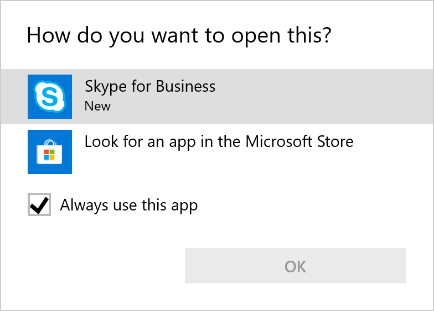Click the "New" label under Skype for Business
The image size is (434, 311).
97,106
